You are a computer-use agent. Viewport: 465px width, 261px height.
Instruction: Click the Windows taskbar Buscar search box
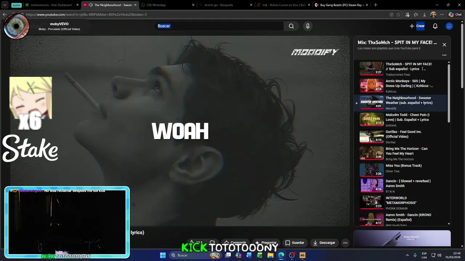pos(195,255)
